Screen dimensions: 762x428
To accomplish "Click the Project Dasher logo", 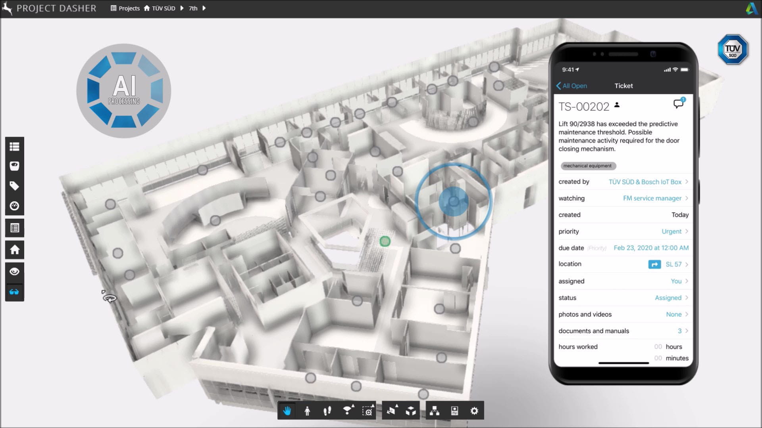I will 49,8.
